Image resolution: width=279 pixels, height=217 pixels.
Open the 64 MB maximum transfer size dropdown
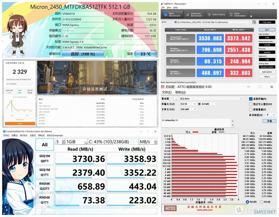coord(210,104)
